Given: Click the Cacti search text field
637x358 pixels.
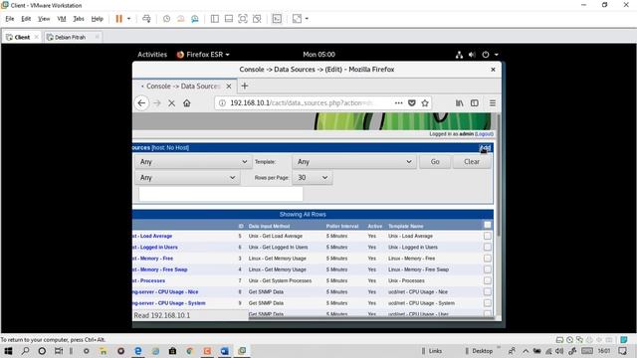Looking at the screenshot, I should [x=221, y=194].
